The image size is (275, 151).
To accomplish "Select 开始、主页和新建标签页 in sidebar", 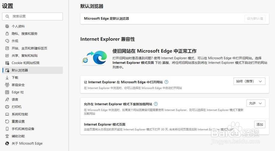I will (32, 48).
